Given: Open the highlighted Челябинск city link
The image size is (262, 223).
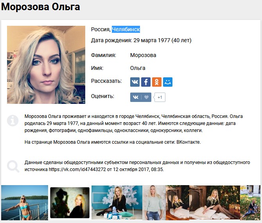Looking at the screenshot, I should (126, 29).
